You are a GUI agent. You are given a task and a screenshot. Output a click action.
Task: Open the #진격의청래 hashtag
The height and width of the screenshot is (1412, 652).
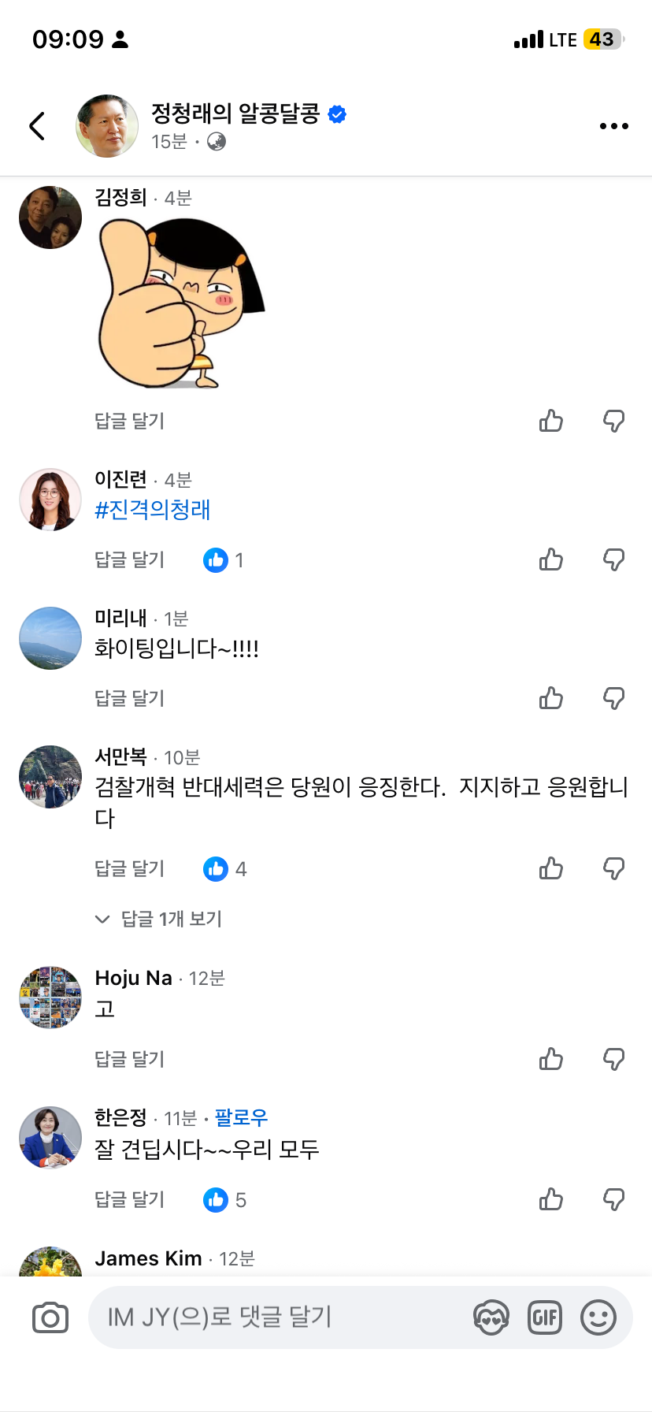(x=153, y=510)
